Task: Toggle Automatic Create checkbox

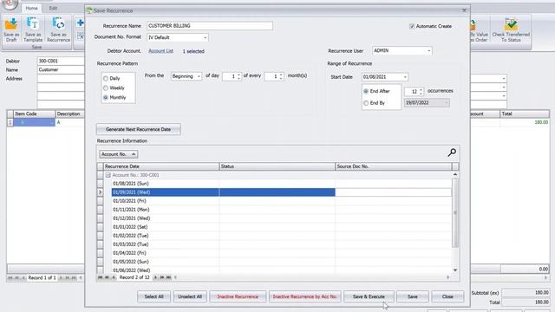Action: pyautogui.click(x=412, y=26)
